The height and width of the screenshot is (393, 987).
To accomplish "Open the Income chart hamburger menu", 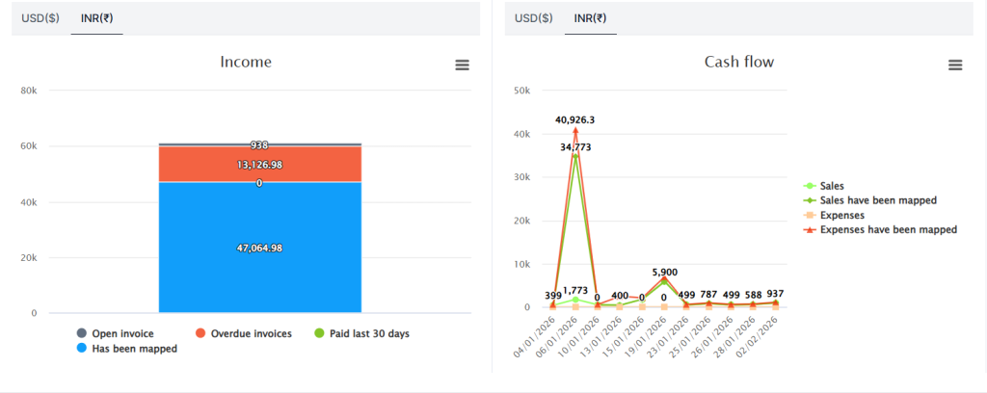I will [x=462, y=65].
